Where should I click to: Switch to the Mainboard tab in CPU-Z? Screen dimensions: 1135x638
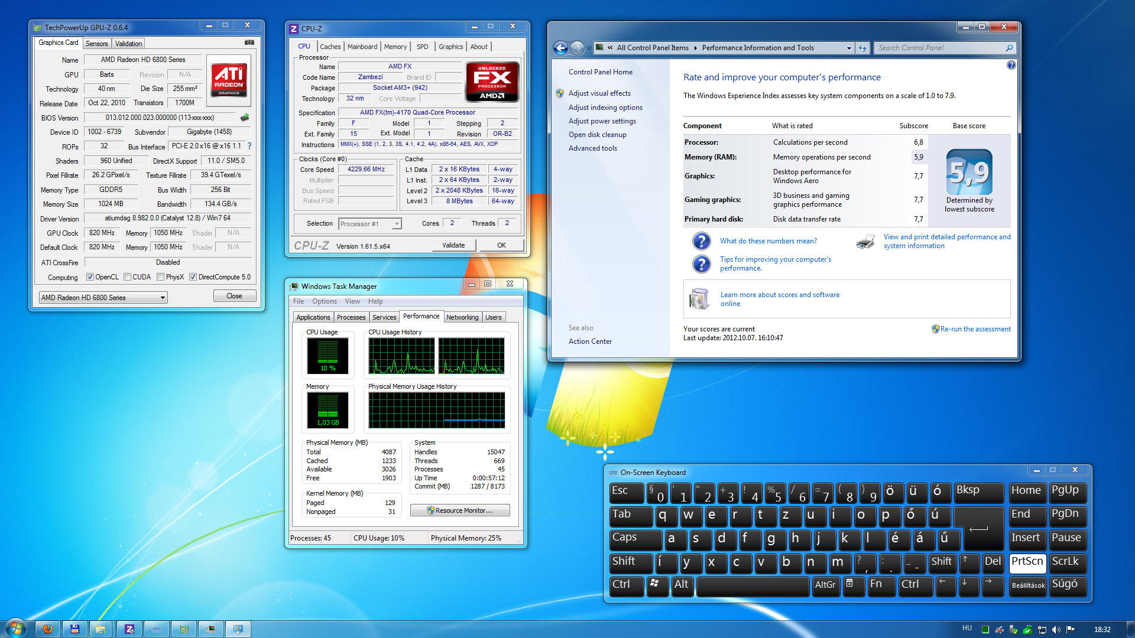(x=362, y=47)
